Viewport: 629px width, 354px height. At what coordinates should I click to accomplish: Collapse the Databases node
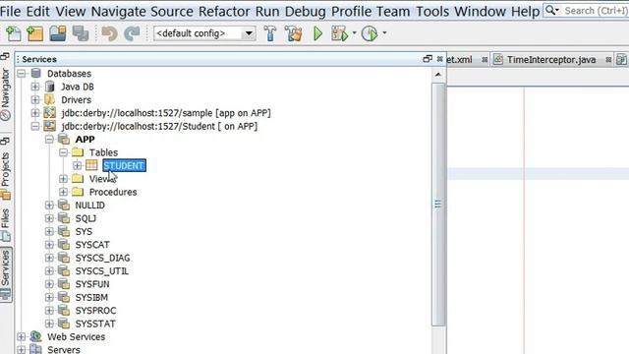click(22, 74)
